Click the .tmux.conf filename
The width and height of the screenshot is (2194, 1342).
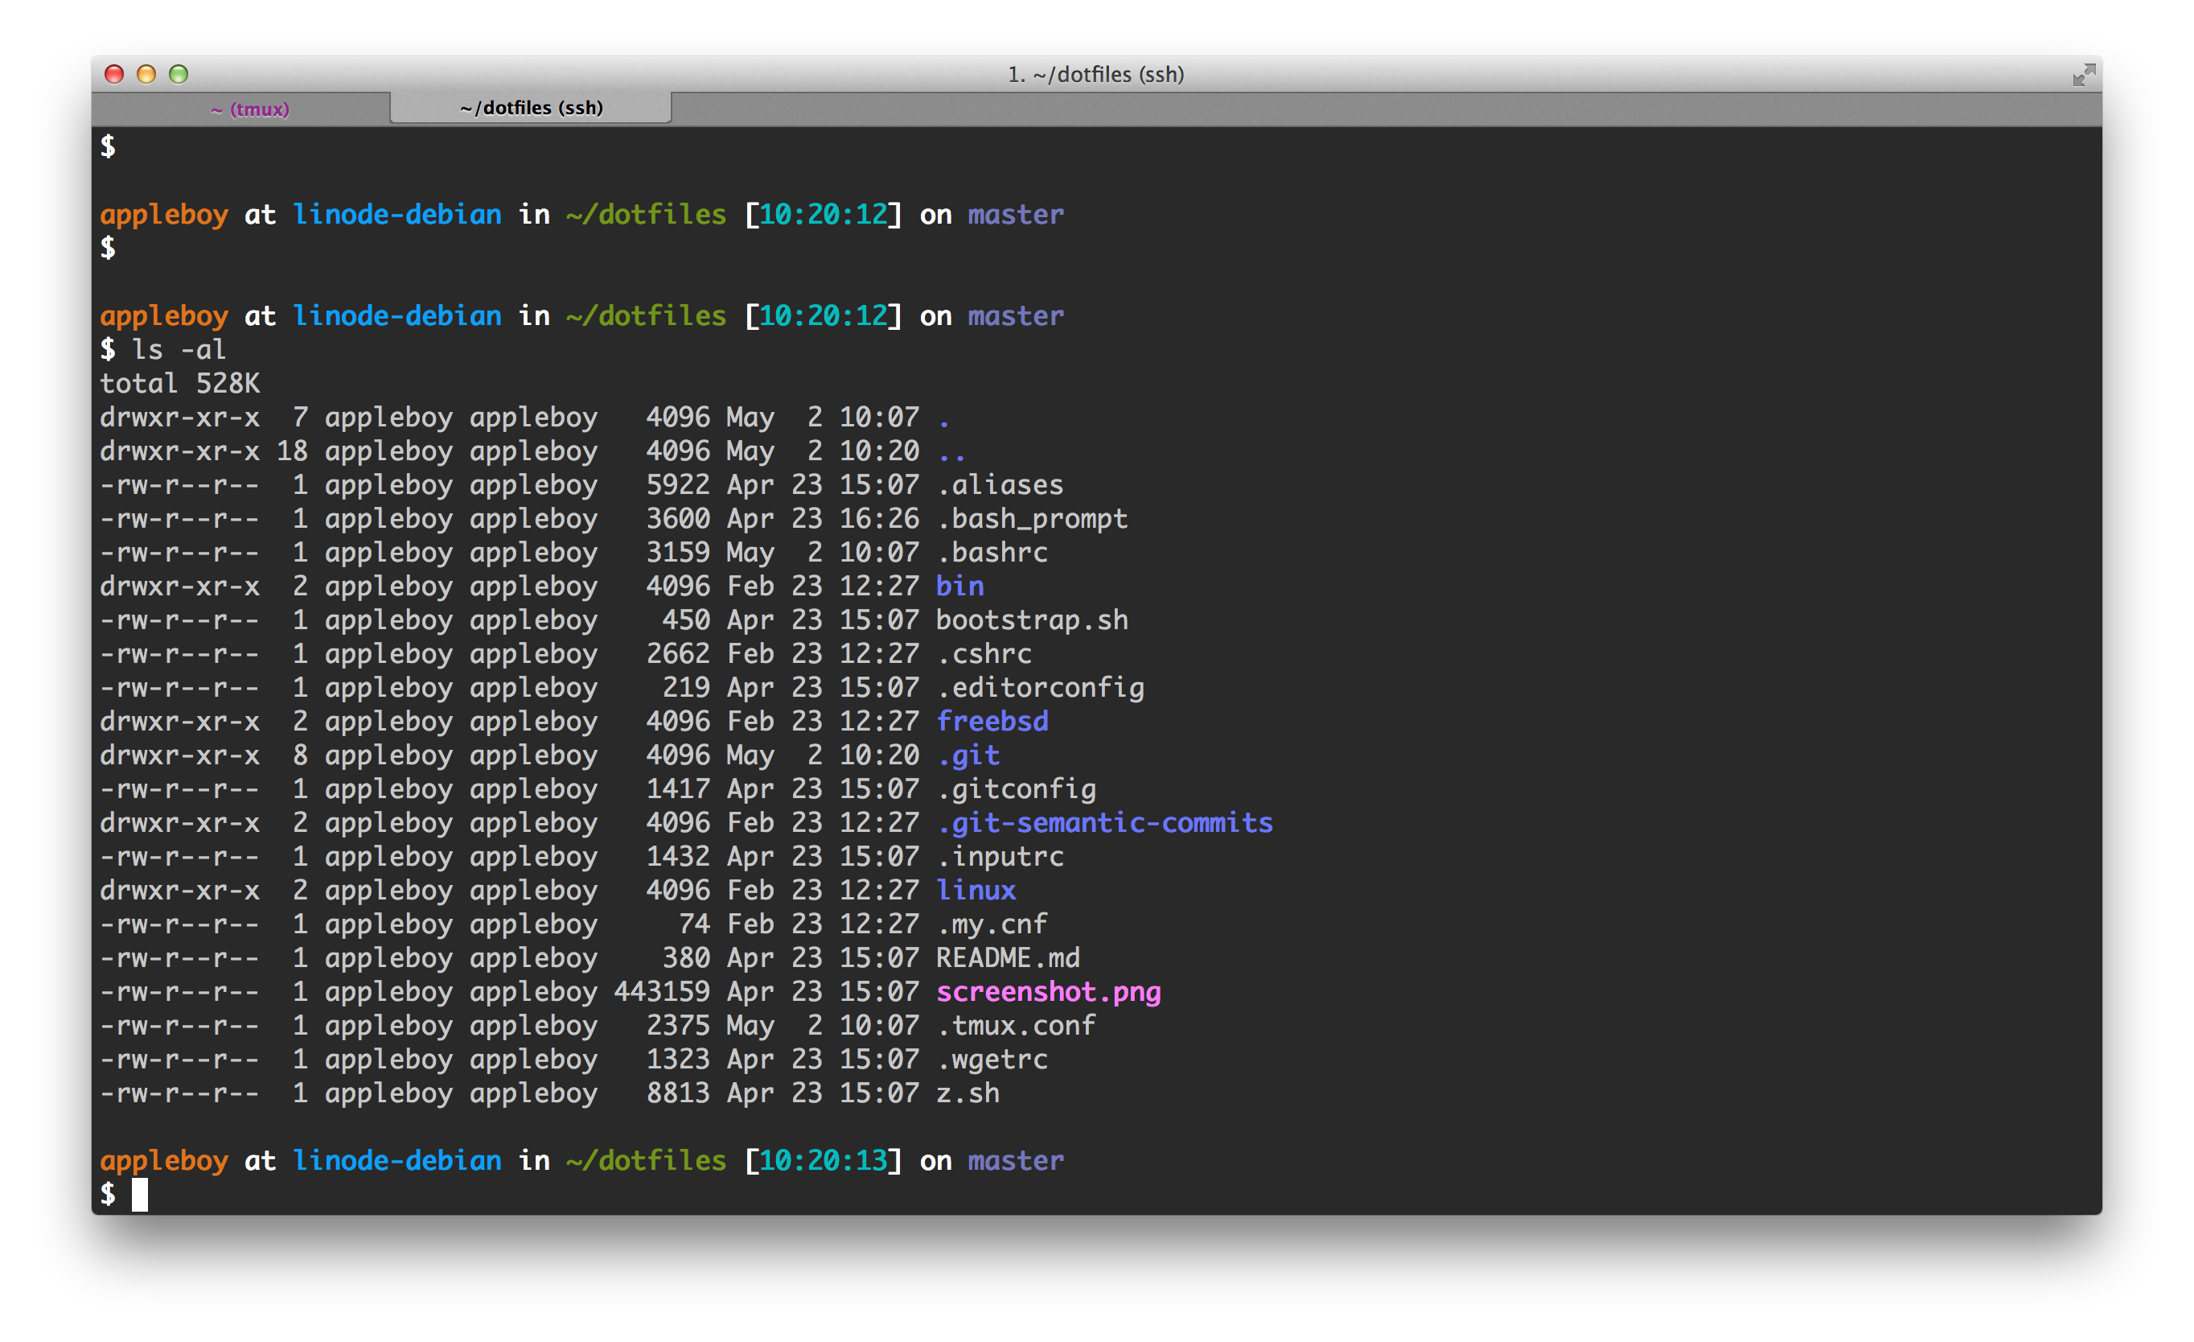(1016, 1026)
